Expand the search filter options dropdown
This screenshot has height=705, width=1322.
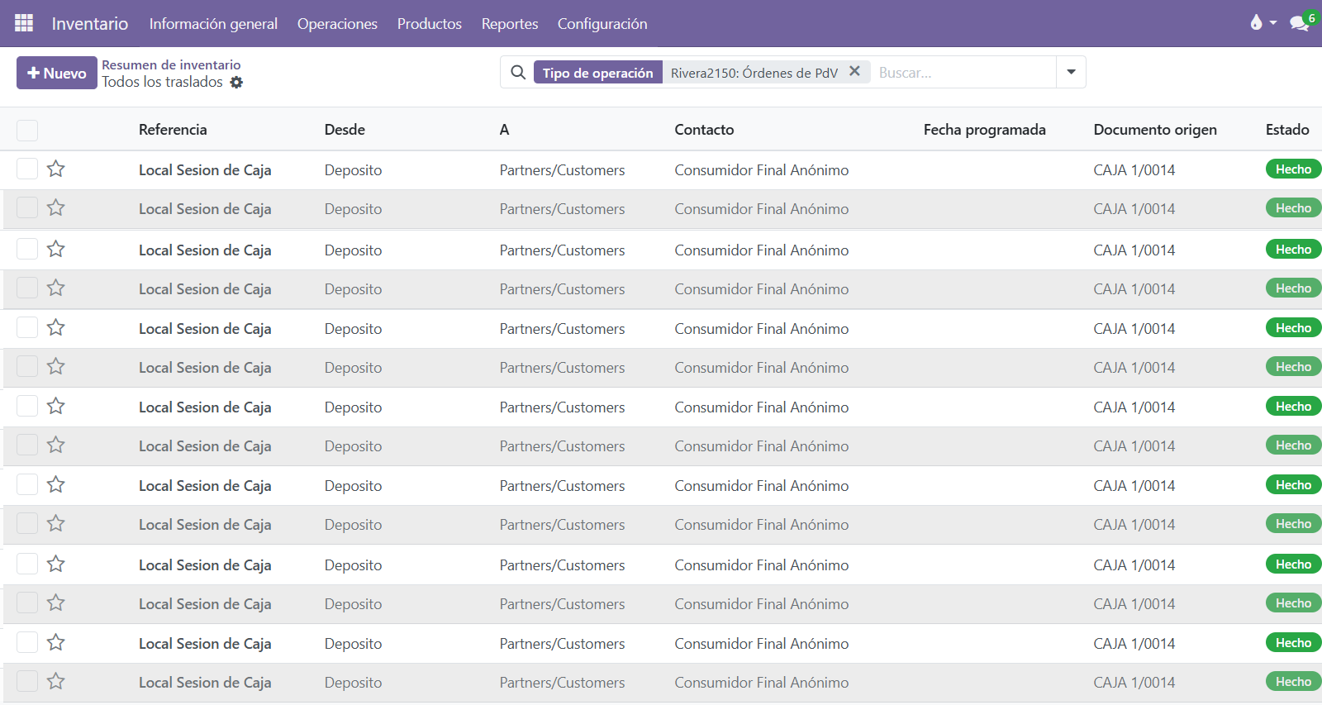[x=1071, y=73]
